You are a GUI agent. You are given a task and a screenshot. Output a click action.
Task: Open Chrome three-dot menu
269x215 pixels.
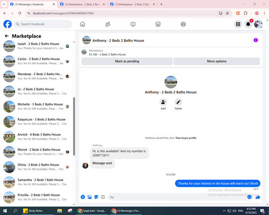pyautogui.click(x=264, y=13)
